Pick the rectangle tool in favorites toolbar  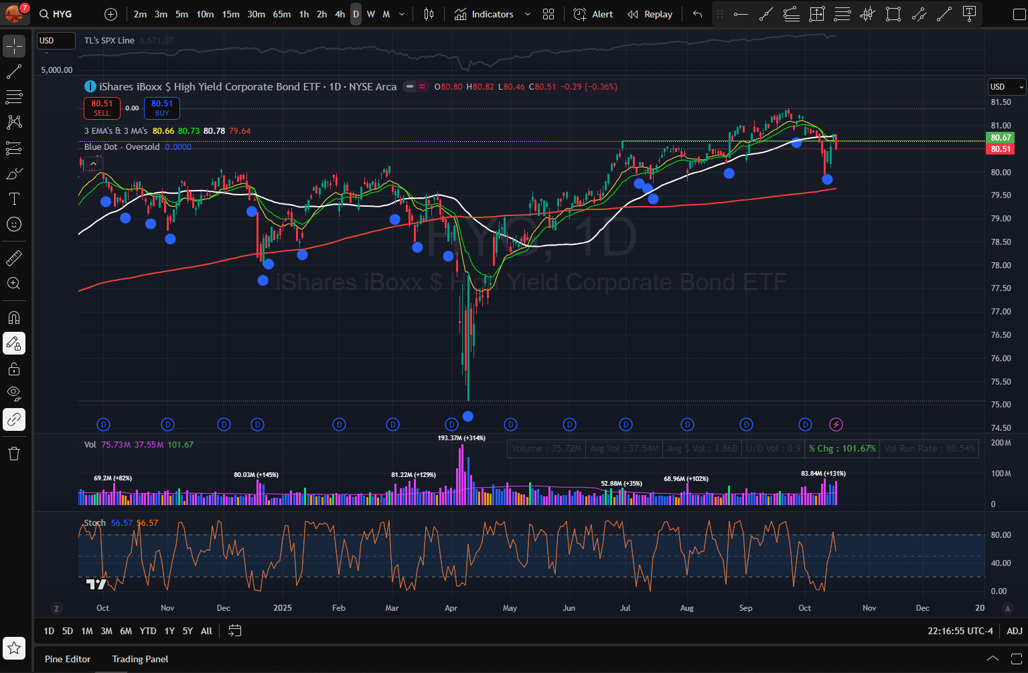pyautogui.click(x=893, y=14)
